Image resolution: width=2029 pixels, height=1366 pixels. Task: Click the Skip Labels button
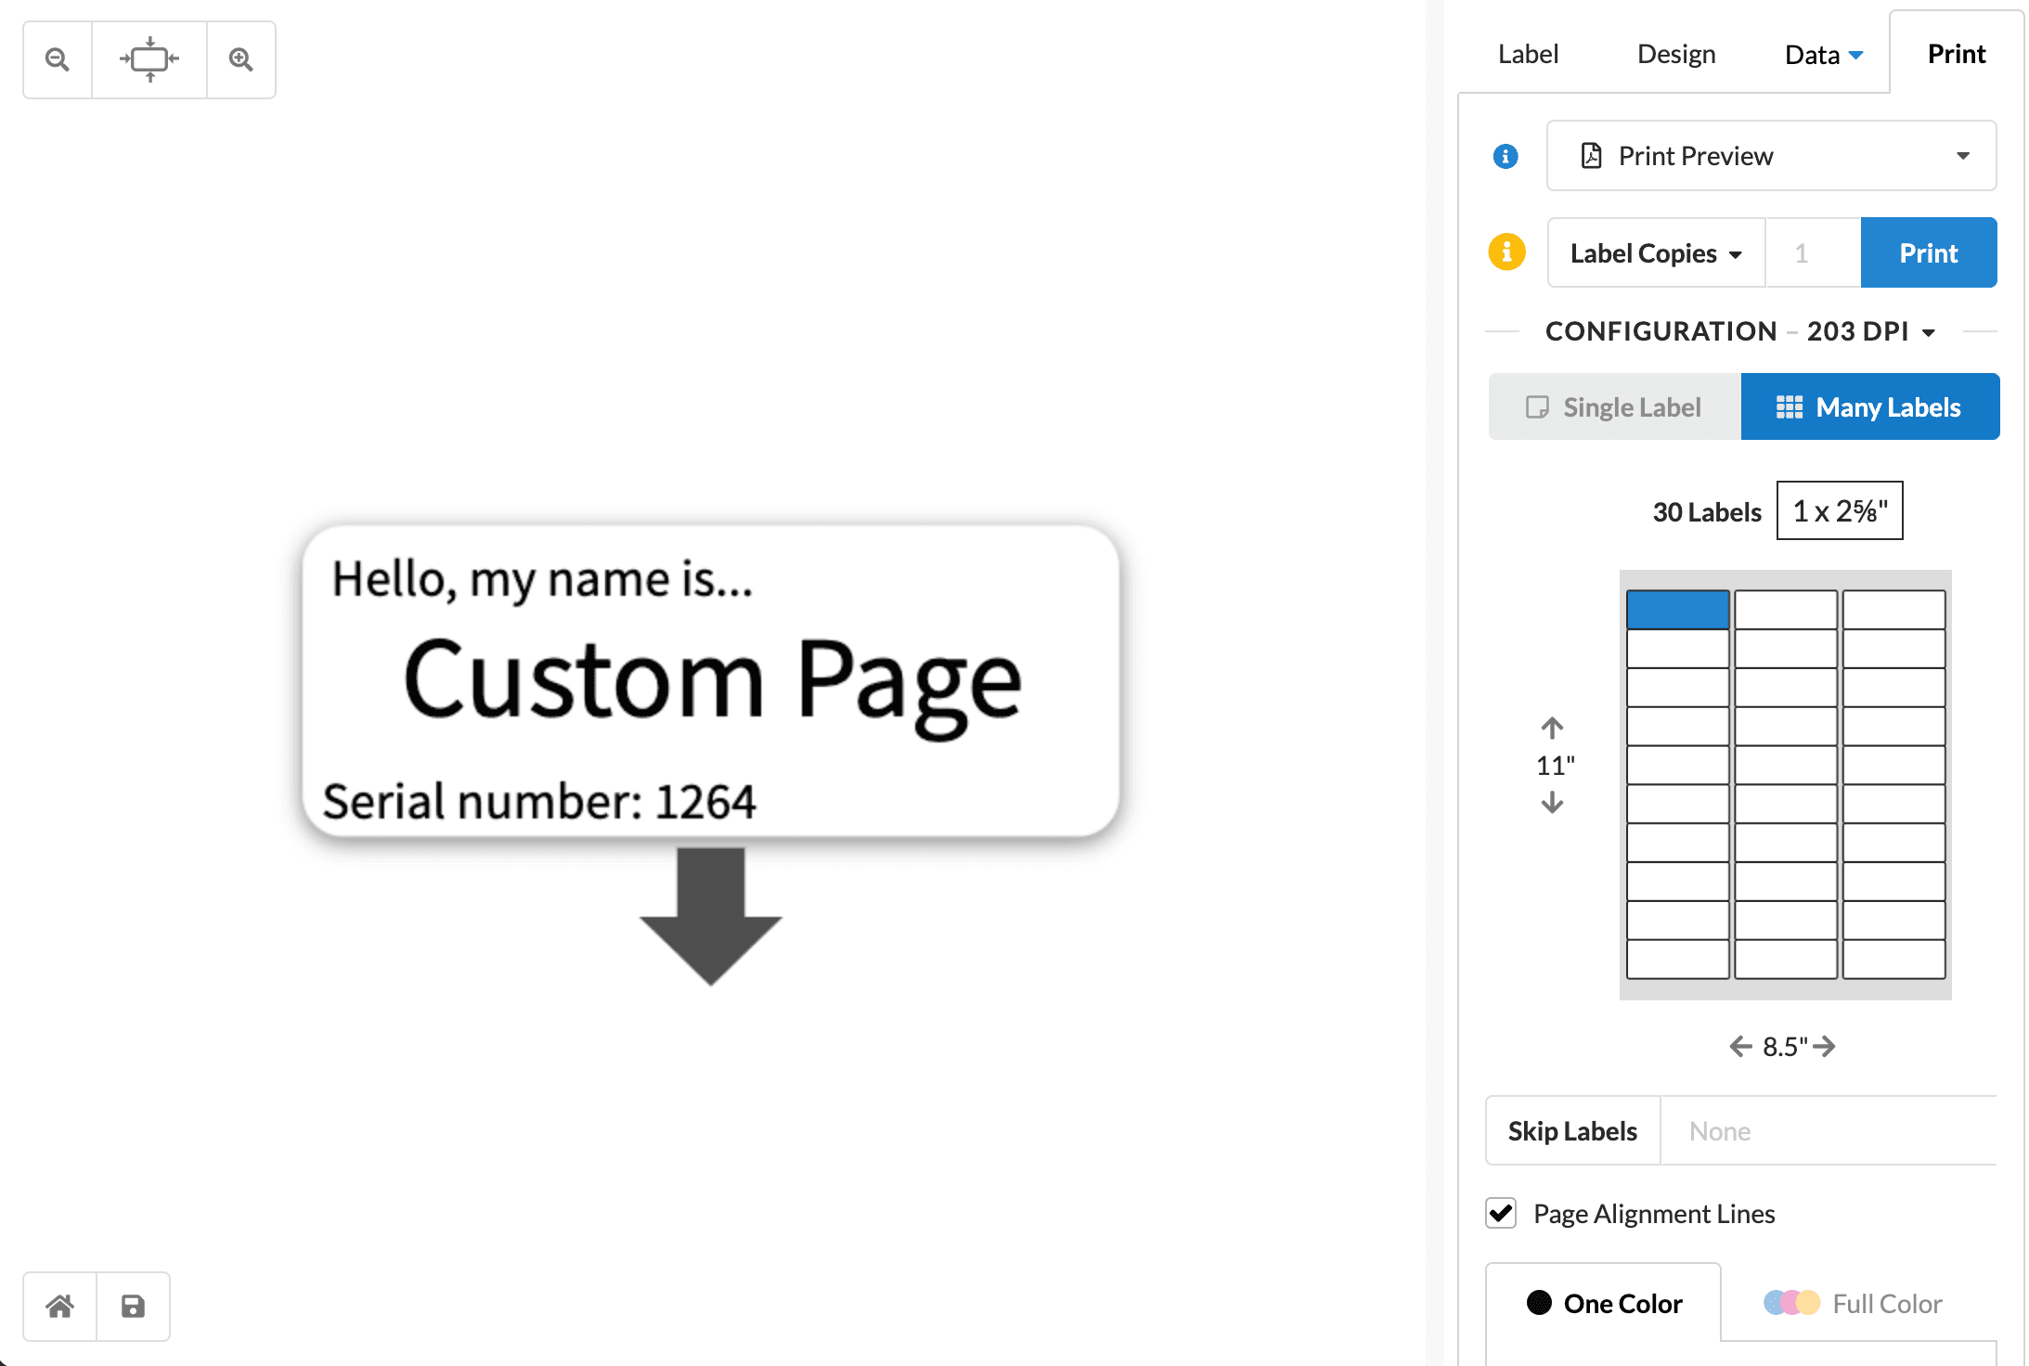(1572, 1130)
